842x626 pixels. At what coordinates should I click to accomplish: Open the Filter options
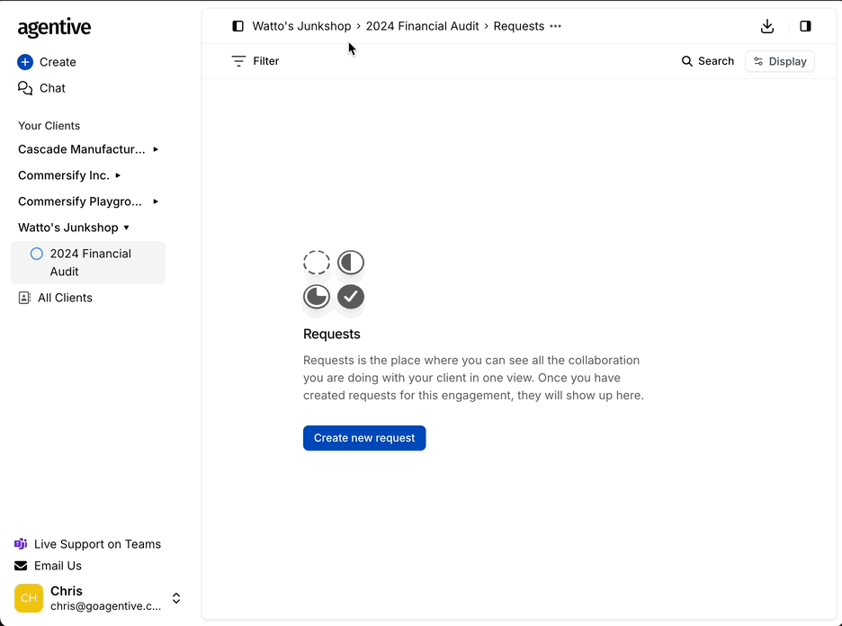[255, 61]
